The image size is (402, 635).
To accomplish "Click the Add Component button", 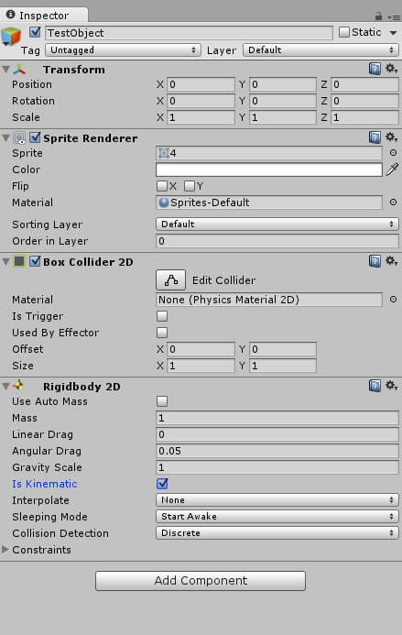I will tap(201, 580).
